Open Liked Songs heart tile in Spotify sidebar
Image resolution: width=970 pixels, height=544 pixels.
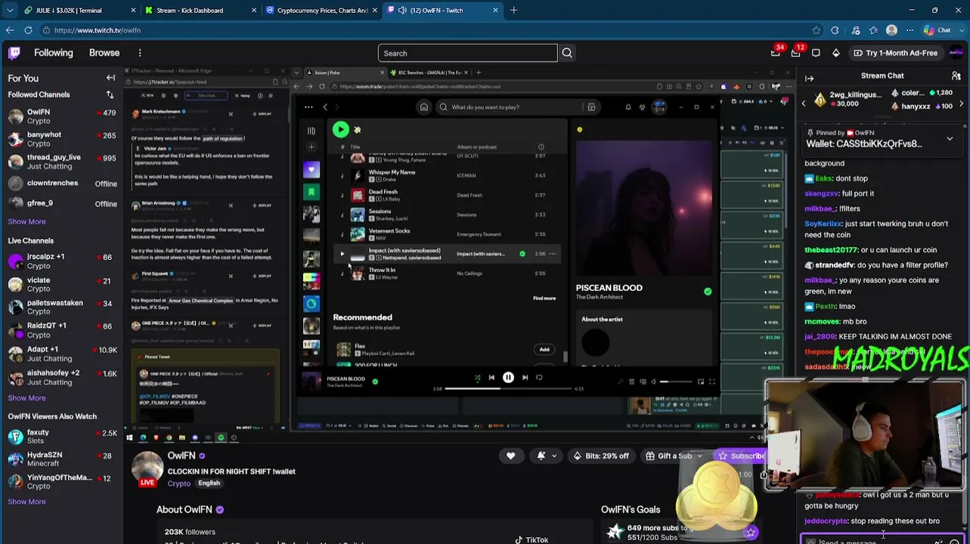tap(311, 170)
